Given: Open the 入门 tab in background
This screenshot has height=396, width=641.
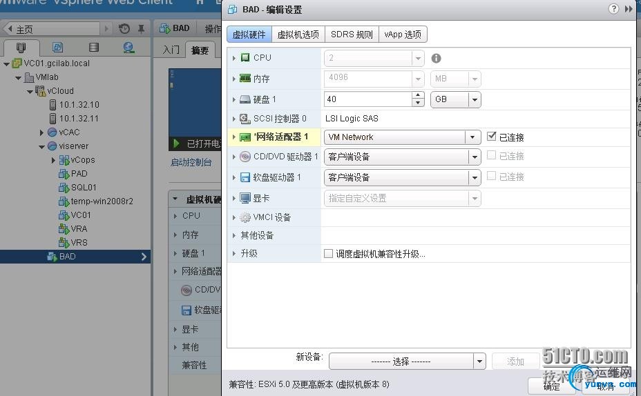Looking at the screenshot, I should [171, 50].
